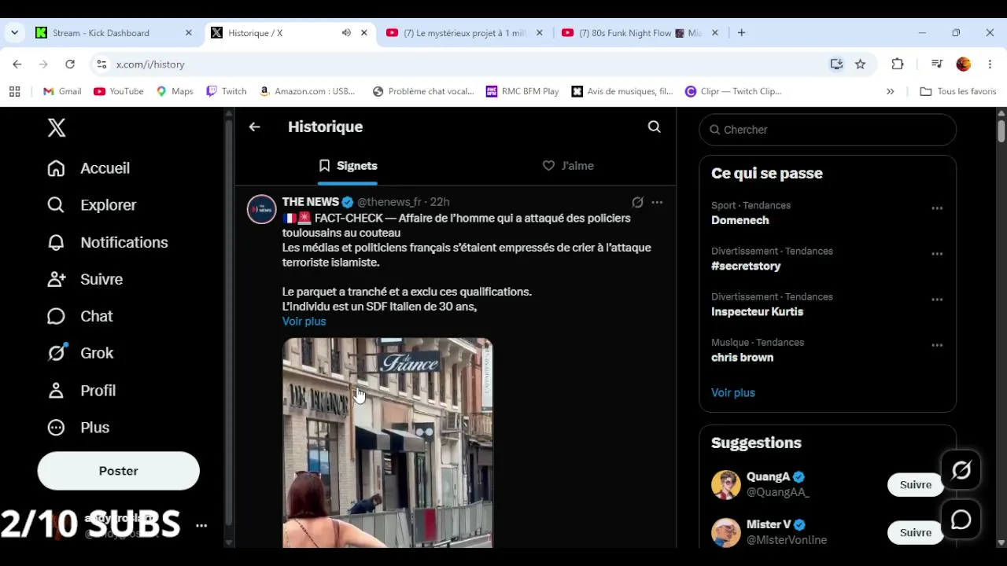
Task: Switch to the Signets tab
Action: tap(347, 166)
